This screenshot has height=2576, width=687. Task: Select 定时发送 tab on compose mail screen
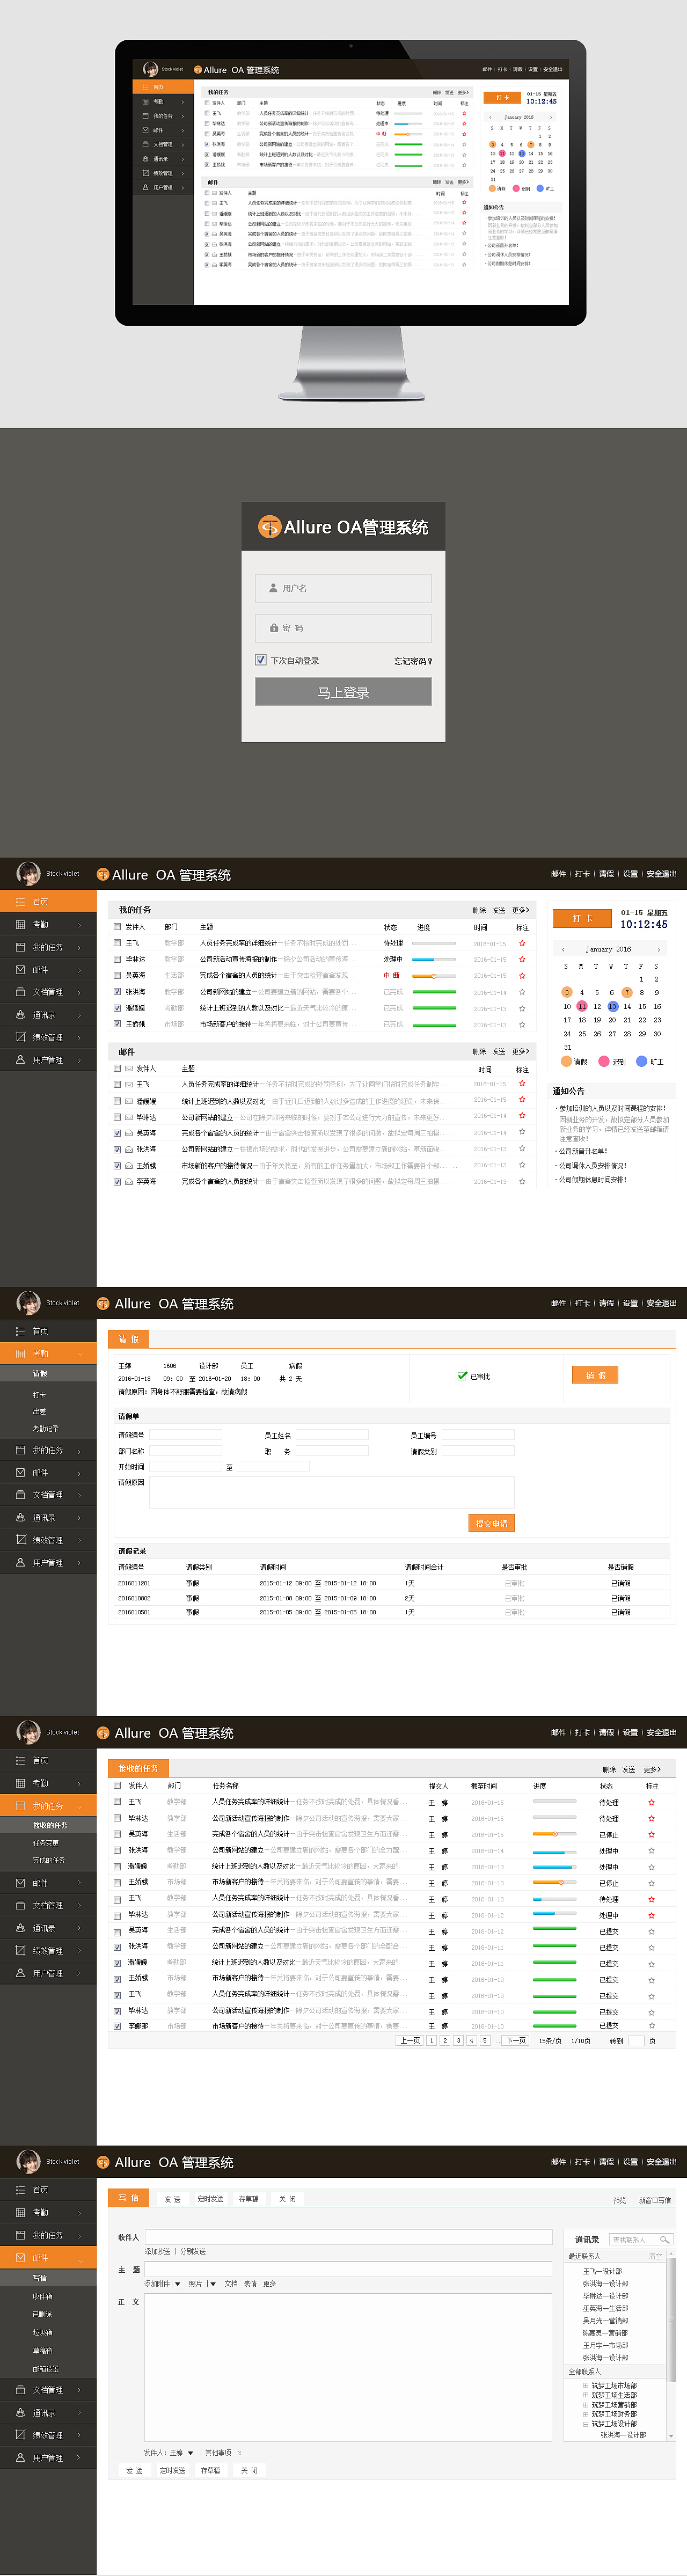(210, 2199)
